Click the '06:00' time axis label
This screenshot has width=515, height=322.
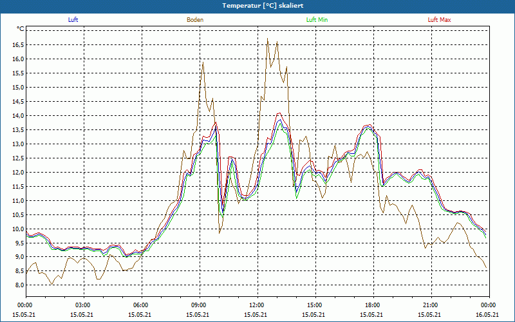(x=140, y=305)
